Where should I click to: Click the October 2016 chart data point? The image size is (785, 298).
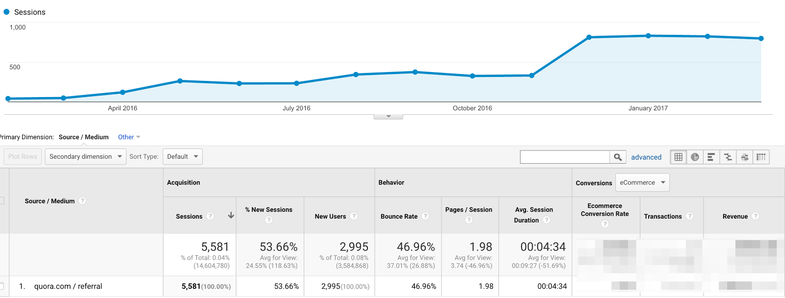[x=472, y=76]
